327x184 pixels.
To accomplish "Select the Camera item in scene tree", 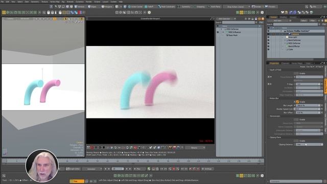I will [x=296, y=34].
